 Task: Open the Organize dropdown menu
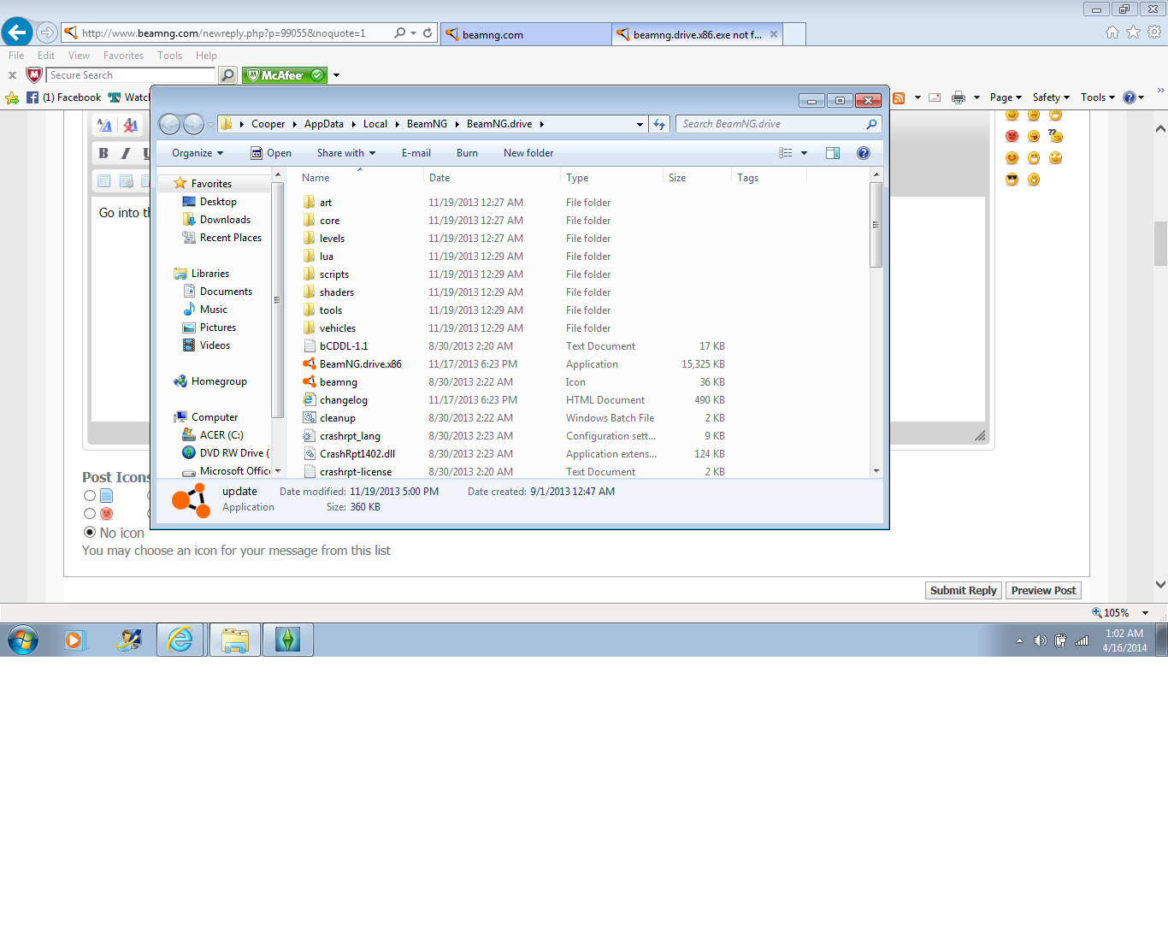click(x=198, y=153)
